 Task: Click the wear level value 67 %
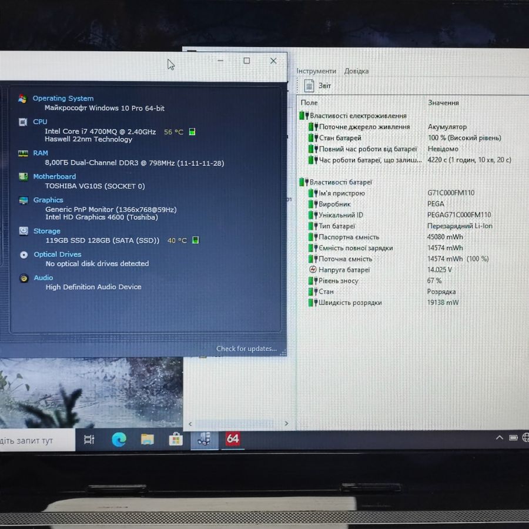pos(434,280)
